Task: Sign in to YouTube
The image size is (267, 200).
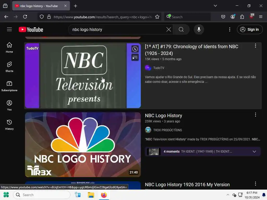Action: pyautogui.click(x=250, y=29)
